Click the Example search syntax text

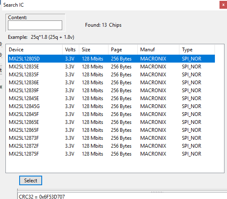(41, 37)
